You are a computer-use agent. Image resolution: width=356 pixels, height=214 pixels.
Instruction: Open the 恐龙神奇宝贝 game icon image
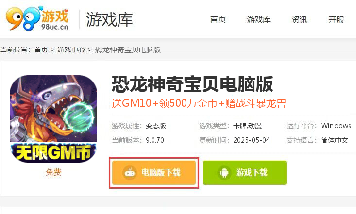53,119
